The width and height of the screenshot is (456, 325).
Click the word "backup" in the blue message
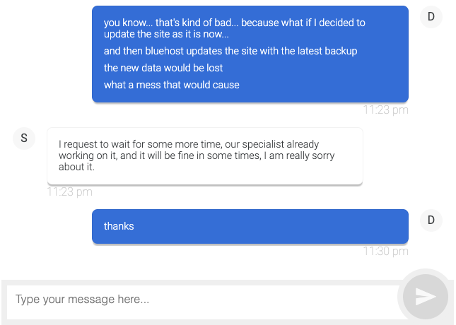click(x=341, y=51)
